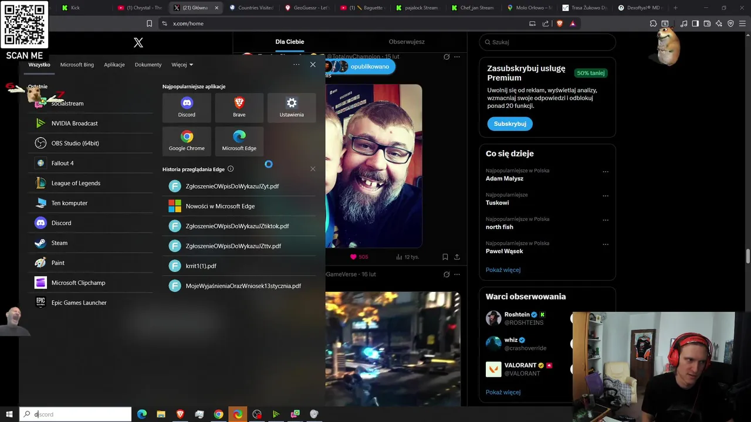Viewport: 751px width, 422px height.
Task: Open the Microsoft Edge tile
Action: point(239,141)
